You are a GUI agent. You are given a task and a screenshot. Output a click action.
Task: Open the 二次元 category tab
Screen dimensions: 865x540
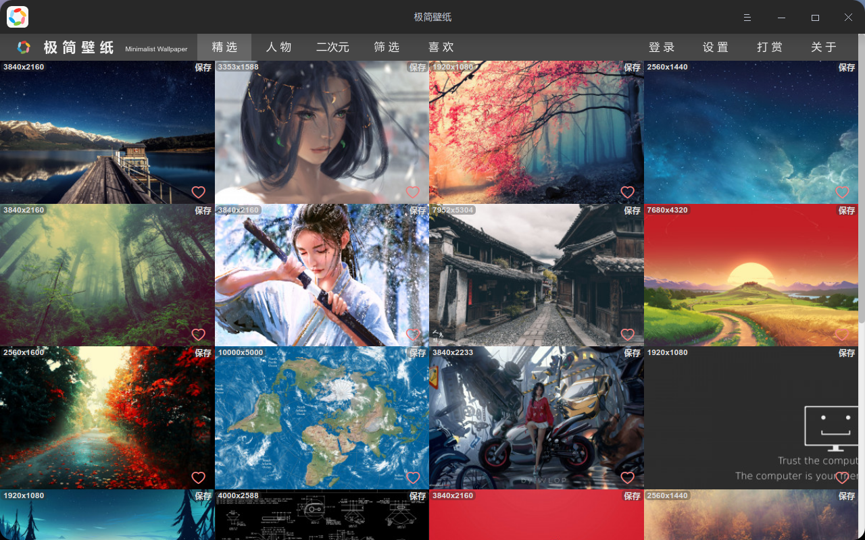tap(332, 47)
